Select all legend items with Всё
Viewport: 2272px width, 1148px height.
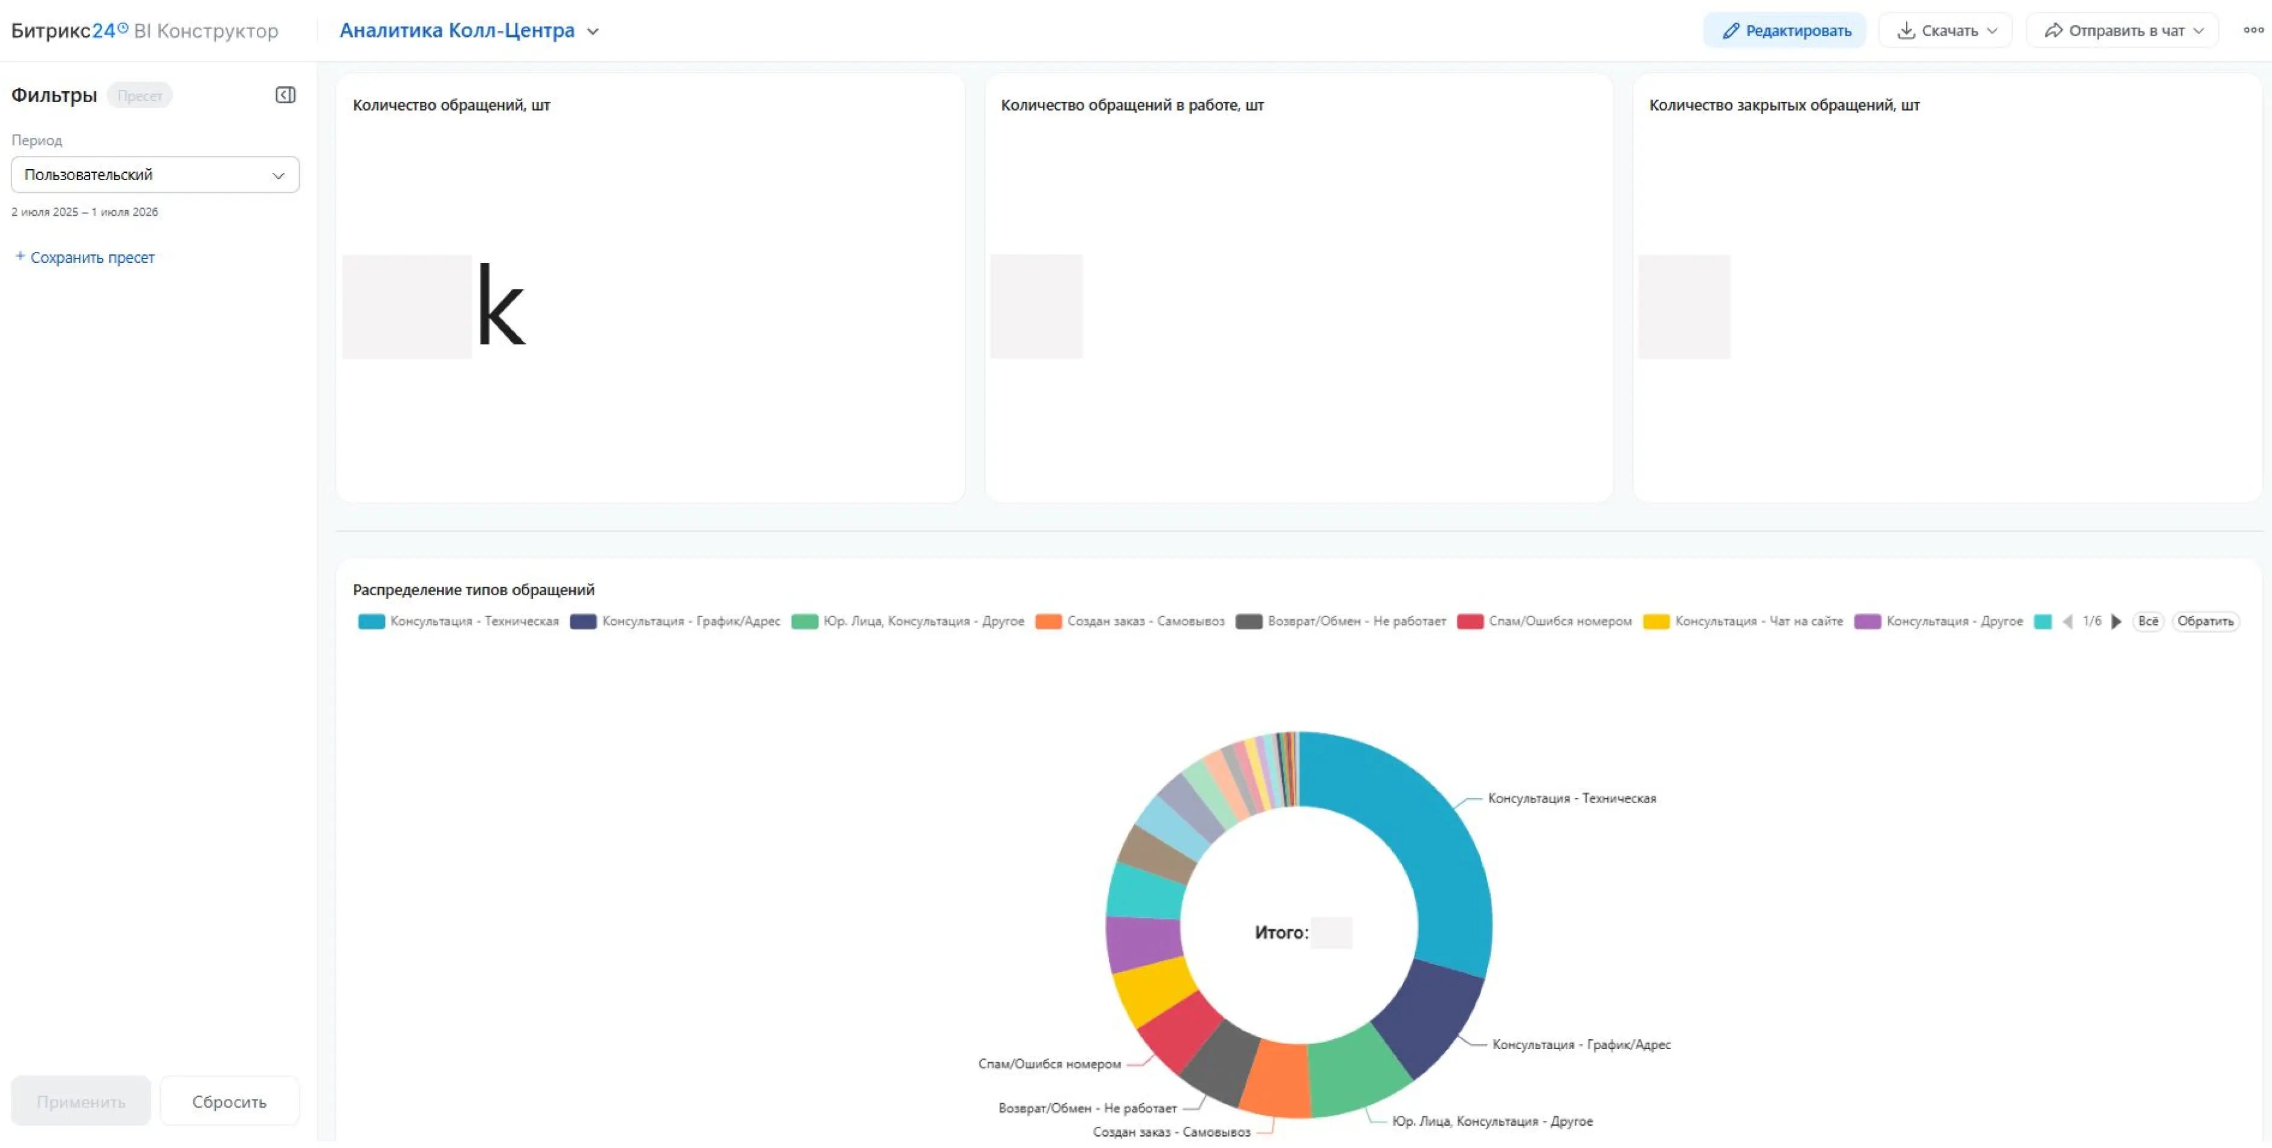(2148, 622)
